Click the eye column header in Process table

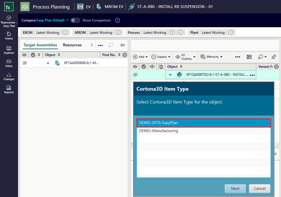coord(135,67)
